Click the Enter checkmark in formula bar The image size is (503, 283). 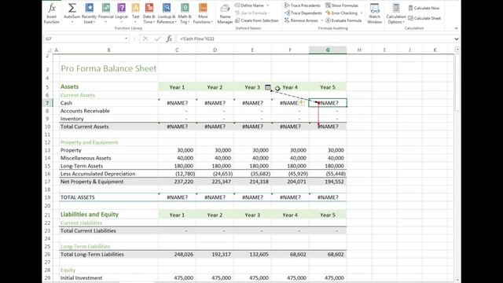click(x=157, y=39)
